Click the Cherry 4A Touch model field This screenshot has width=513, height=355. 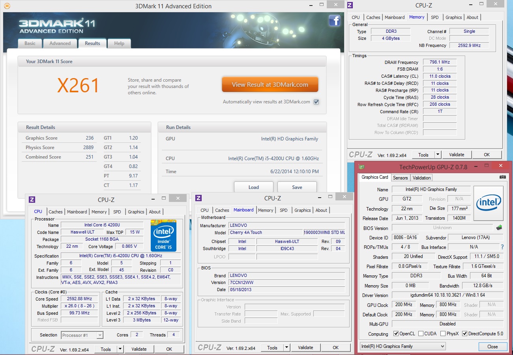(x=266, y=232)
